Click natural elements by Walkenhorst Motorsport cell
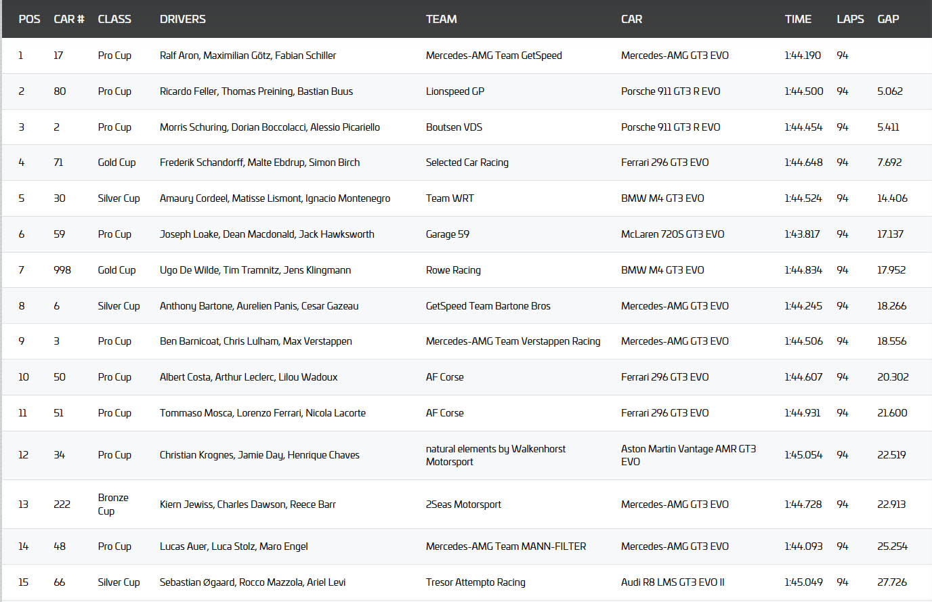The width and height of the screenshot is (932, 602). [x=496, y=455]
